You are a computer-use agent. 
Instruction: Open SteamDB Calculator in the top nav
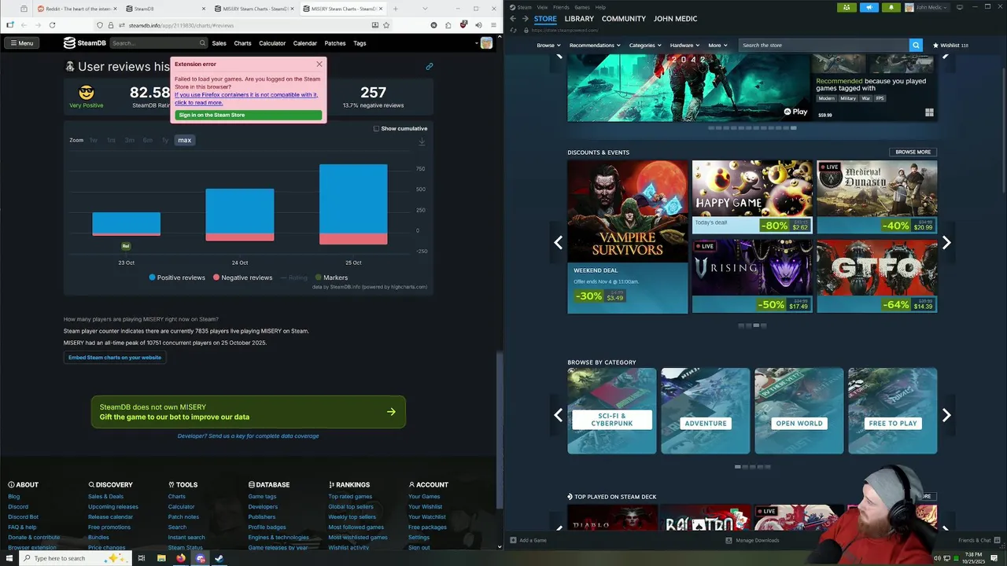272,43
